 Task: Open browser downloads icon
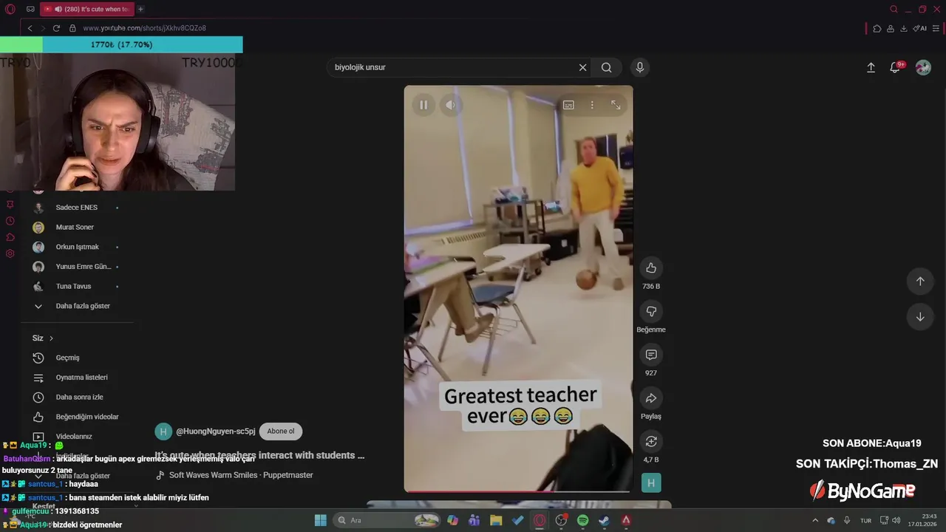[904, 28]
